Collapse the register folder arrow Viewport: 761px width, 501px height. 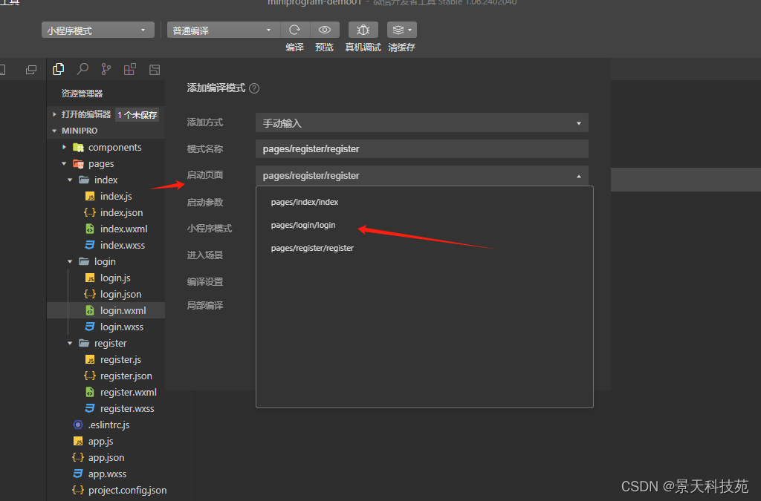tap(70, 343)
